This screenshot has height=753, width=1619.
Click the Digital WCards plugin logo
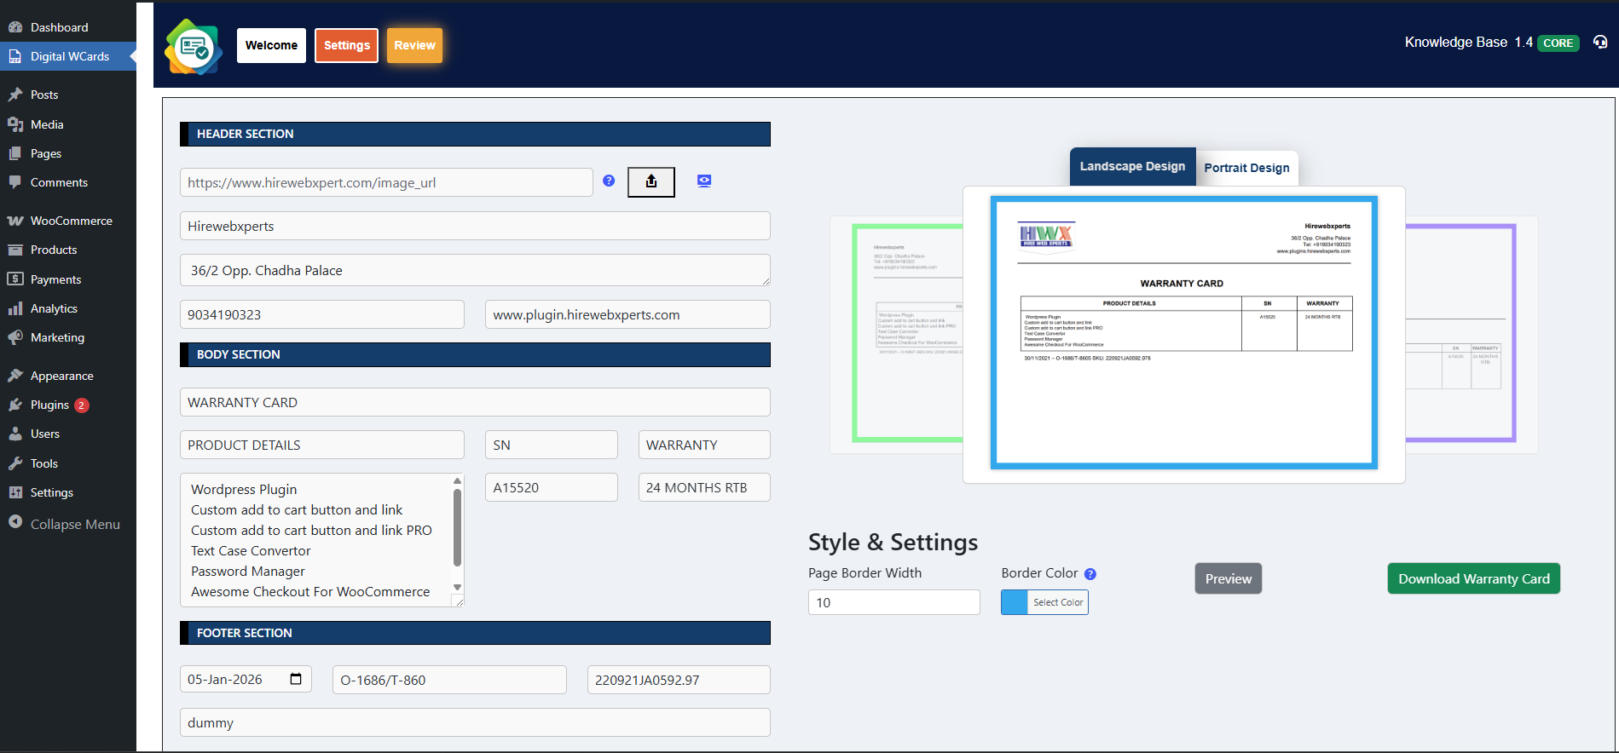click(x=194, y=47)
